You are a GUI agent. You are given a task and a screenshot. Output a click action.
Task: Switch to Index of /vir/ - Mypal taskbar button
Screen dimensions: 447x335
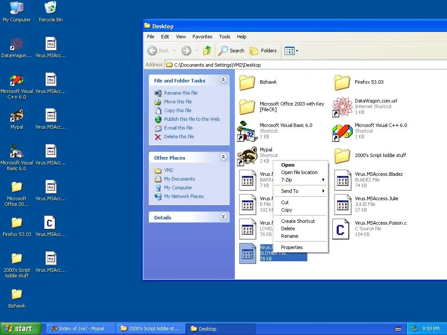pos(81,329)
